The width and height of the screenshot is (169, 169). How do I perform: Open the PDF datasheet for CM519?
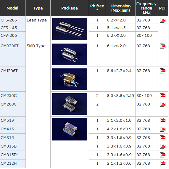point(163,121)
